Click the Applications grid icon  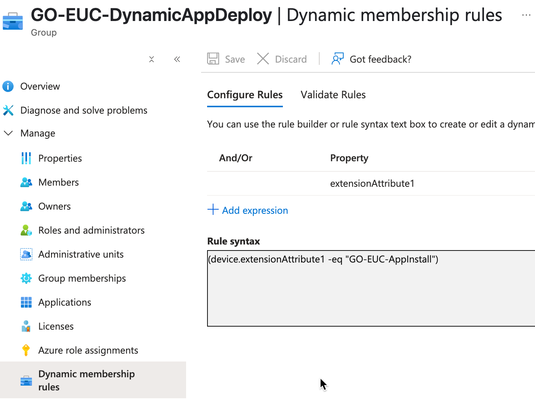[x=26, y=302]
